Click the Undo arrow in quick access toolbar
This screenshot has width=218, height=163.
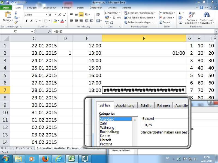click(x=12, y=2)
